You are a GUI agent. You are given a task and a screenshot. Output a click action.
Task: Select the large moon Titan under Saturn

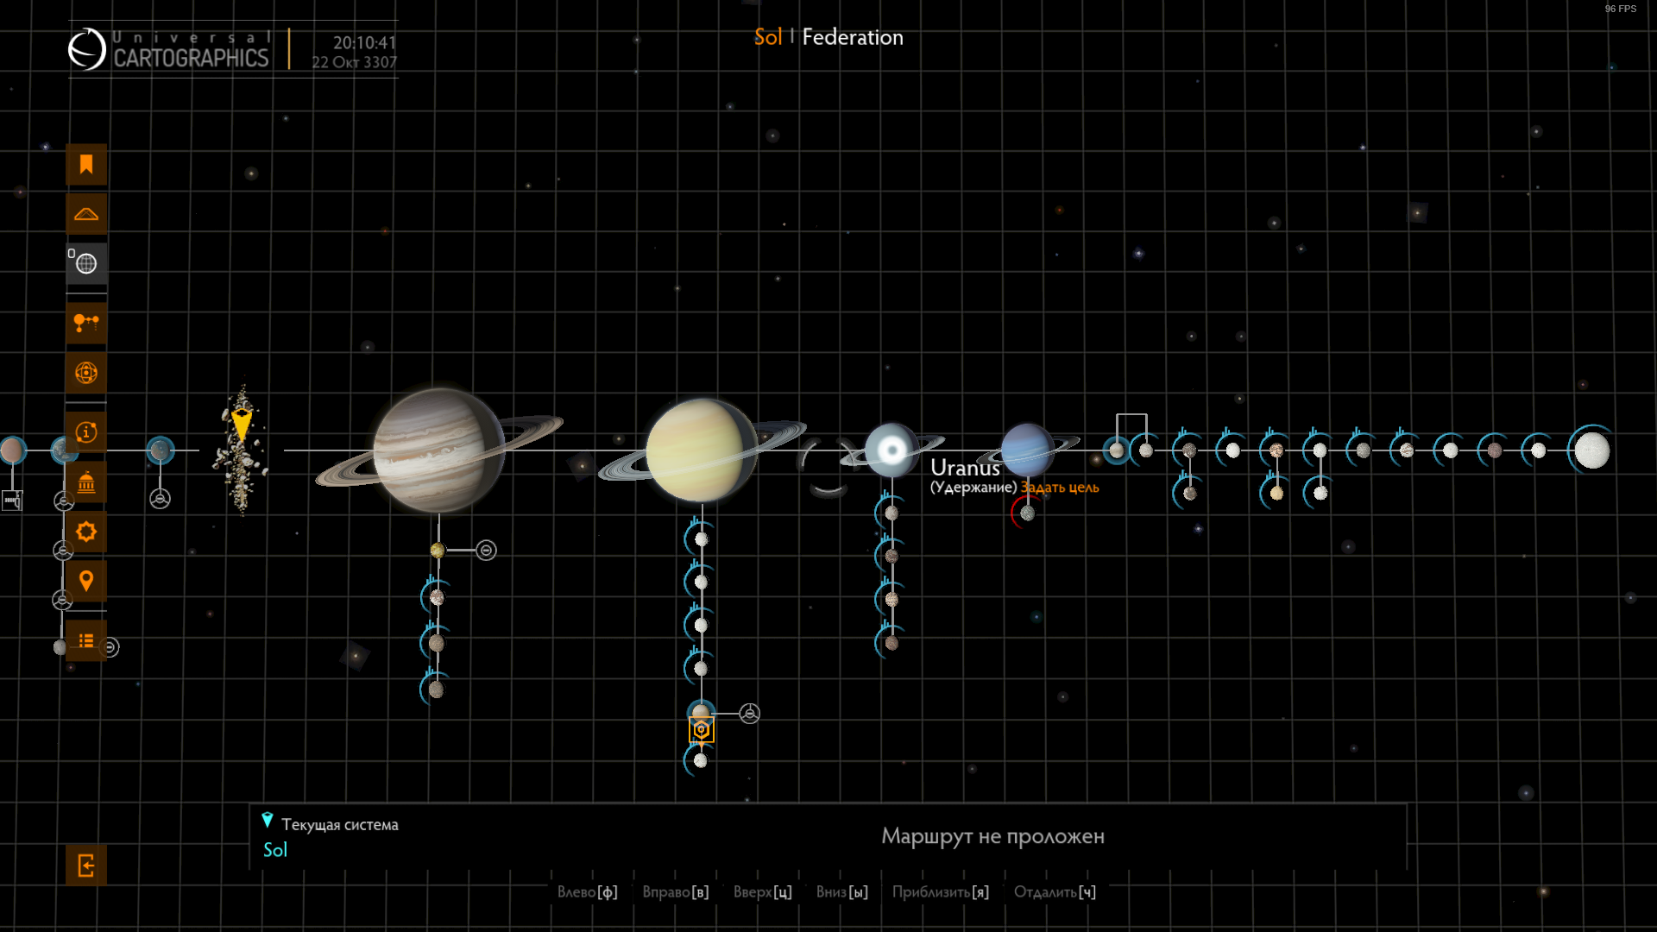702,711
